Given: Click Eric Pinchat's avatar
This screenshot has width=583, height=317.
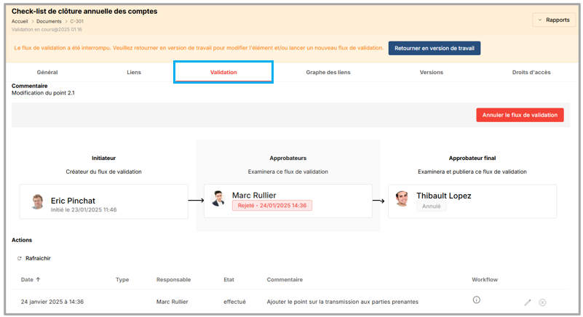Looking at the screenshot, I should (x=37, y=201).
